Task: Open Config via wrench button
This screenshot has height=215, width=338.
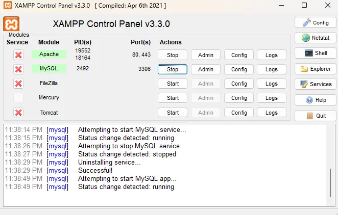Action: (316, 22)
